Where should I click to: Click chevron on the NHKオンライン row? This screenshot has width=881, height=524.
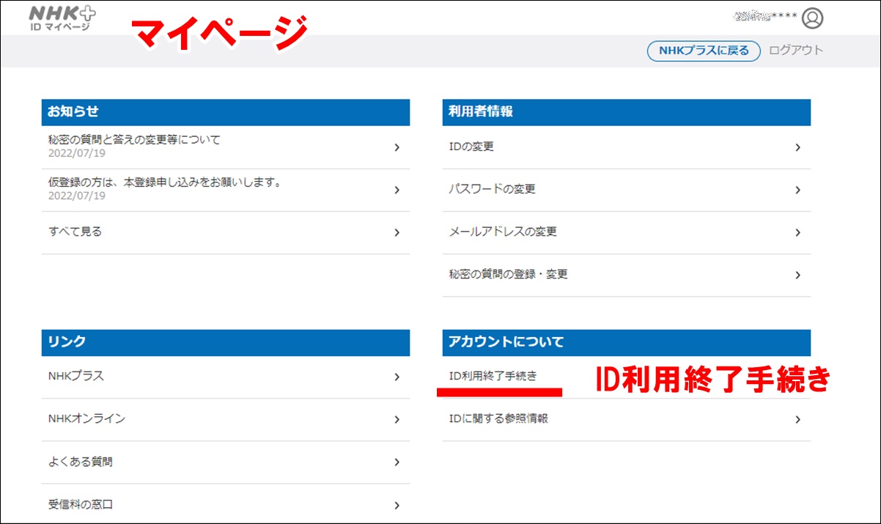397,419
